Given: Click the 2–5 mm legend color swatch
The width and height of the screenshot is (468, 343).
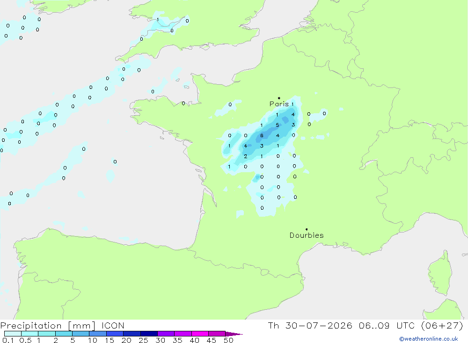Looking at the screenshot, I should (64, 334).
